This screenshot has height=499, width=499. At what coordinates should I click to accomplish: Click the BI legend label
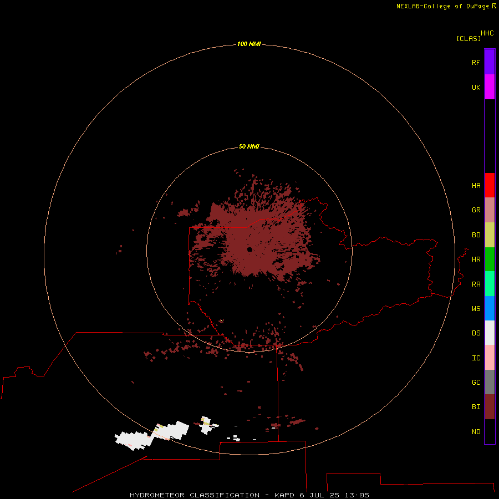pos(476,407)
